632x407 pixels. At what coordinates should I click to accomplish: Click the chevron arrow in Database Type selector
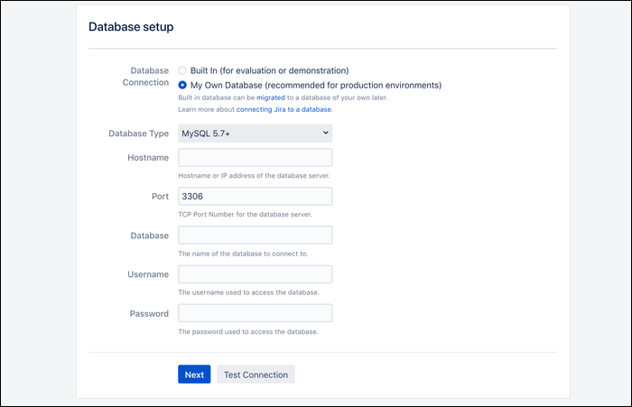click(x=325, y=133)
